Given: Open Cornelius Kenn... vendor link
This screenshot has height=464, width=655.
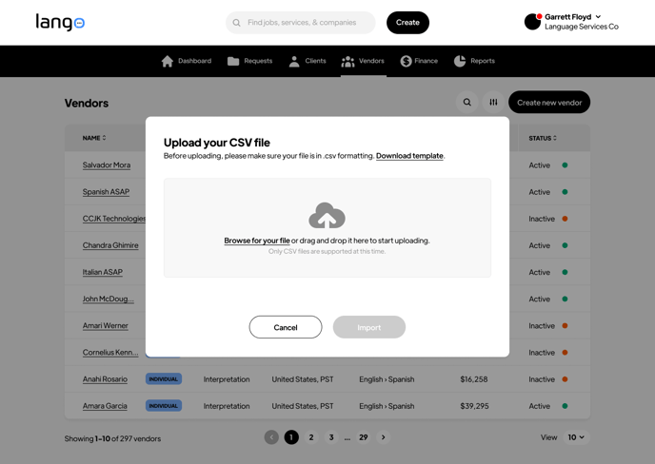Looking at the screenshot, I should 110,352.
